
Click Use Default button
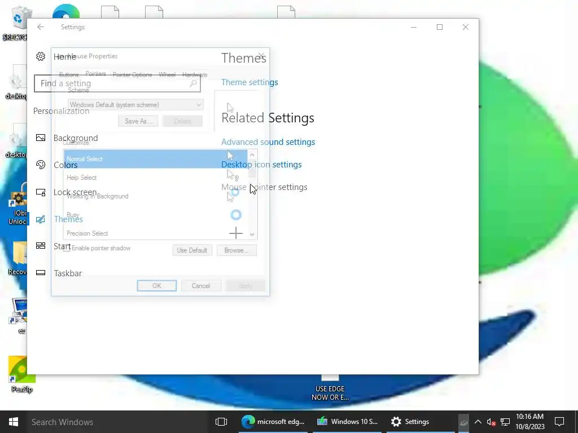(192, 250)
